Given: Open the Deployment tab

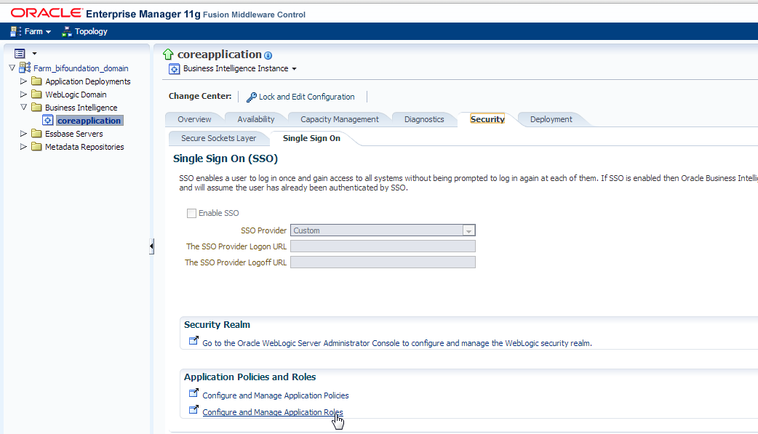Looking at the screenshot, I should click(551, 119).
